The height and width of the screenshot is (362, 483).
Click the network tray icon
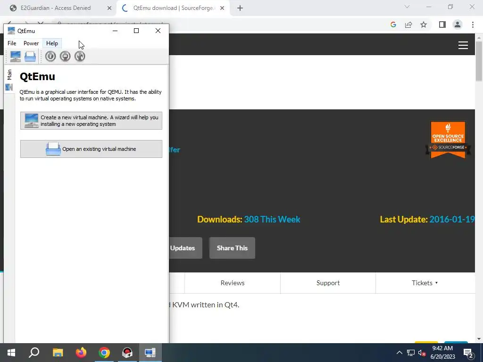[411, 353]
